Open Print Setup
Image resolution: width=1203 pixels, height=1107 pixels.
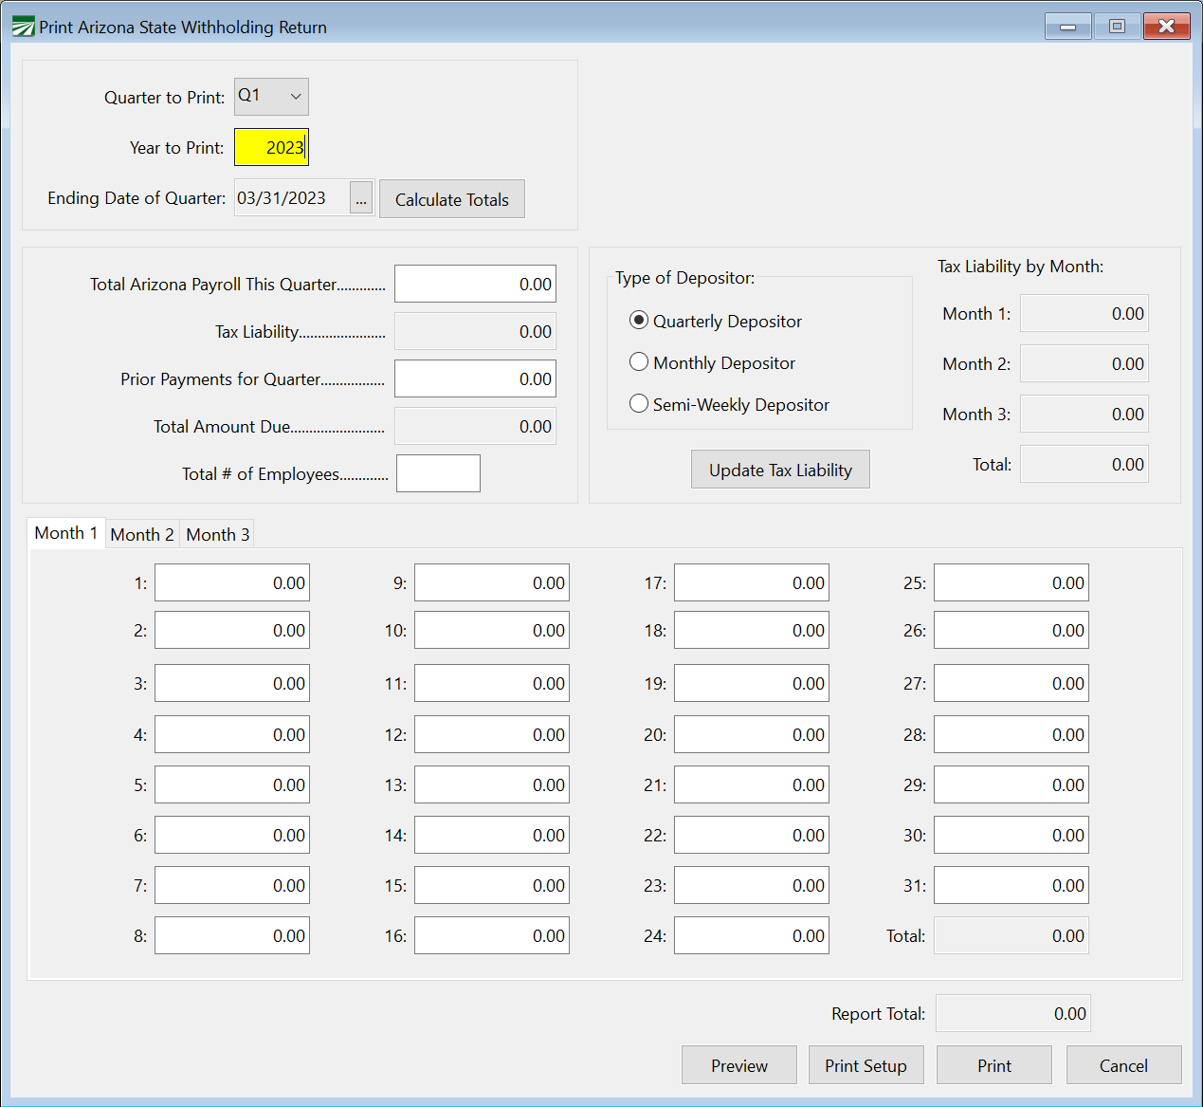(x=866, y=1064)
